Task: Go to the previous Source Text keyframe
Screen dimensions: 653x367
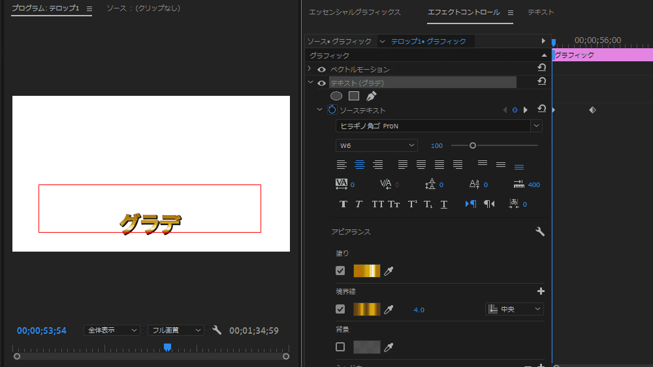Action: tap(505, 110)
